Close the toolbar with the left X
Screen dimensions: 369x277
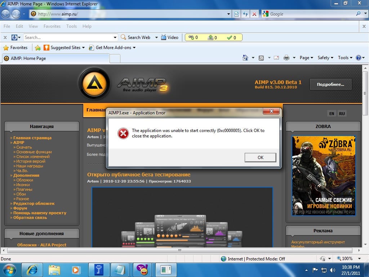(5, 37)
